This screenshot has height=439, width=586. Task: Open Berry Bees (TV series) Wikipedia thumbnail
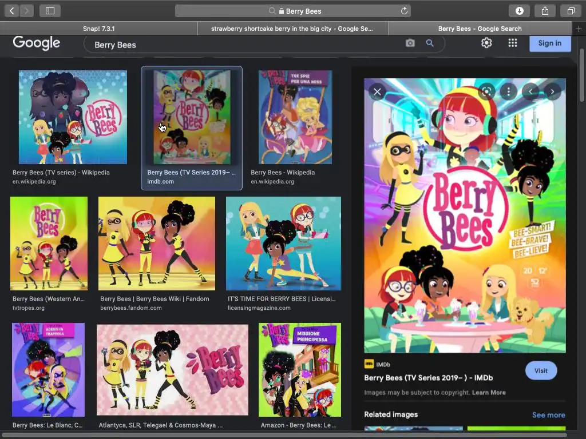73,117
